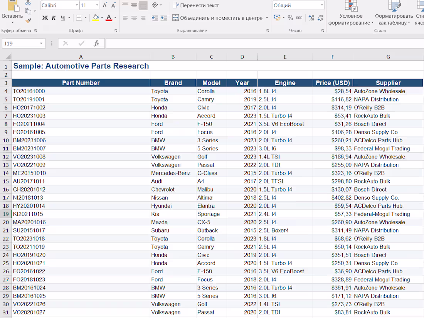This screenshot has height=318, width=424.
Task: Select the Subaru Outback model cell
Action: (x=211, y=231)
